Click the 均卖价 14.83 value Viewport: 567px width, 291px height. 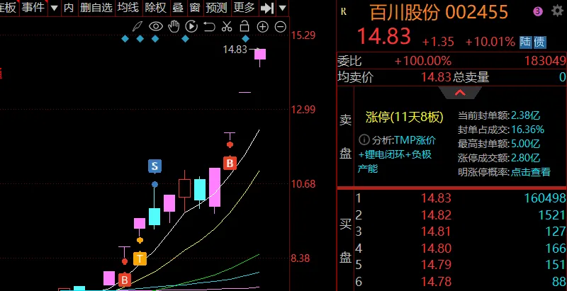(436, 77)
